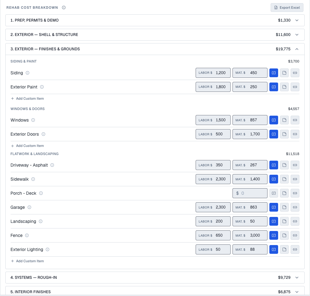The width and height of the screenshot is (310, 296).
Task: Expand the Exterior — Shell & Structure section
Action: pyautogui.click(x=155, y=35)
